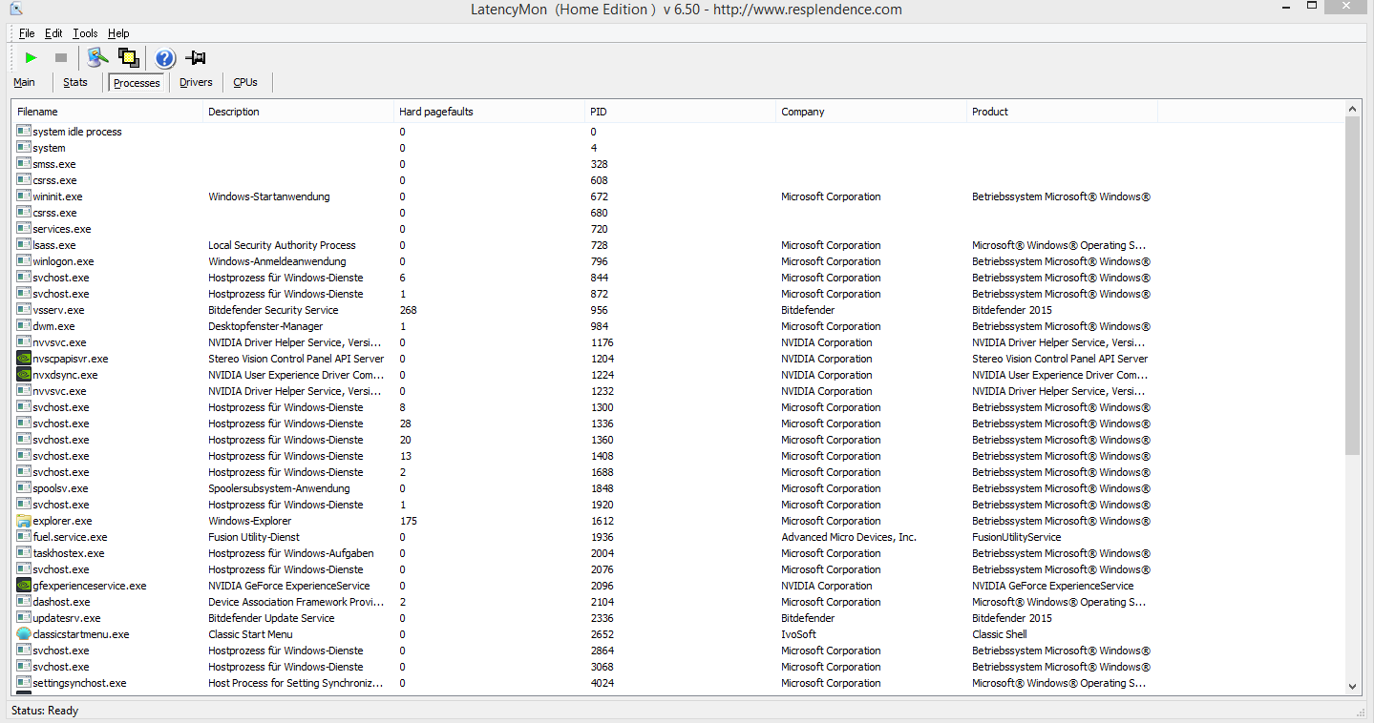Click process icon beside system idle process
Image resolution: width=1374 pixels, height=723 pixels.
[x=24, y=132]
